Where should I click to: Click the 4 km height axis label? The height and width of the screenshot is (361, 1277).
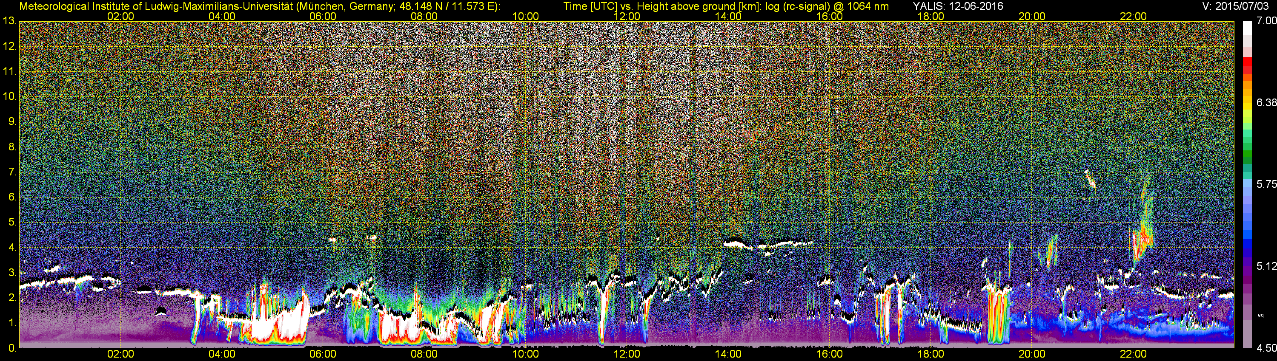pyautogui.click(x=12, y=248)
